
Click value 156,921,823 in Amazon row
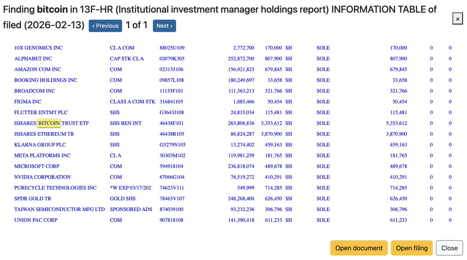point(241,70)
